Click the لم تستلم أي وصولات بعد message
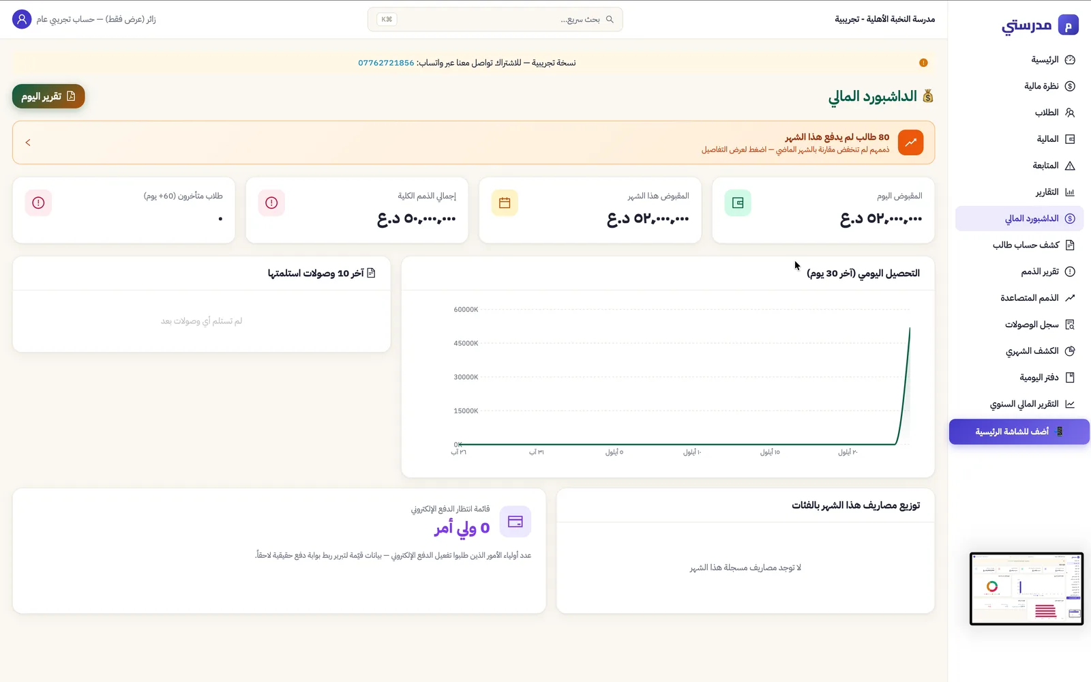This screenshot has height=682, width=1091. (201, 321)
